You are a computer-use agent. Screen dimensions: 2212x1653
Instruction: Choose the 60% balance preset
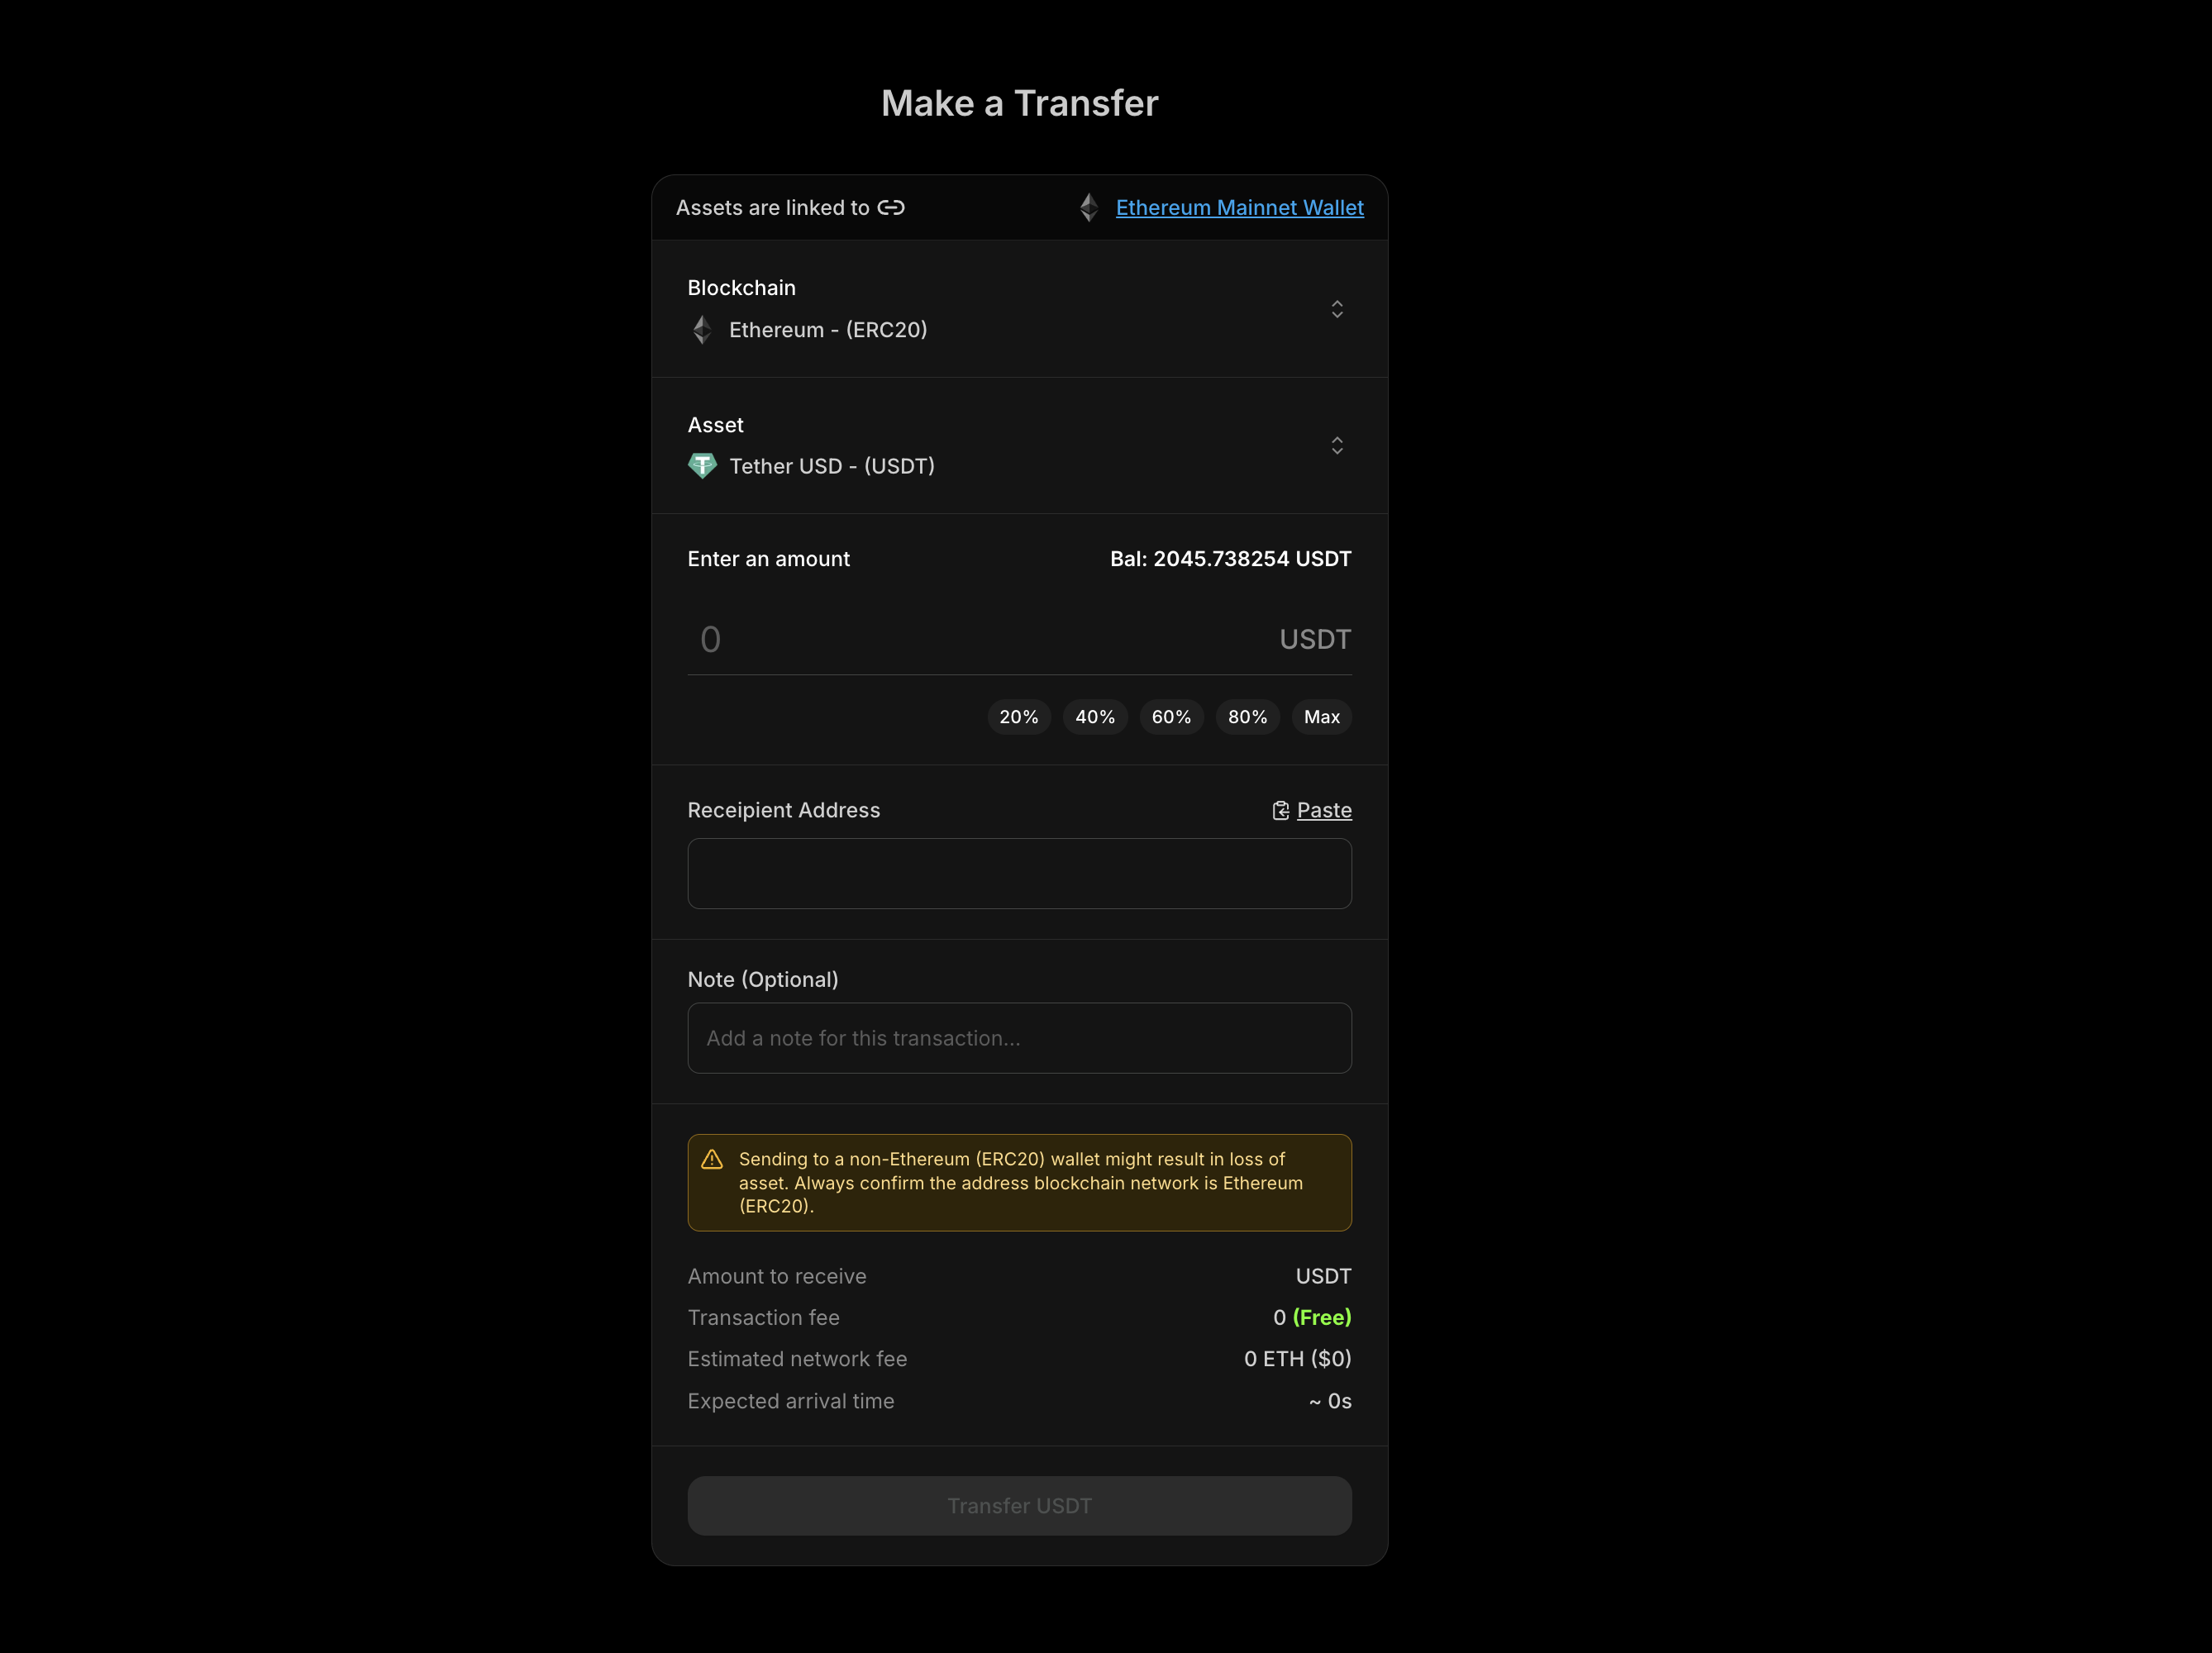pyautogui.click(x=1171, y=717)
